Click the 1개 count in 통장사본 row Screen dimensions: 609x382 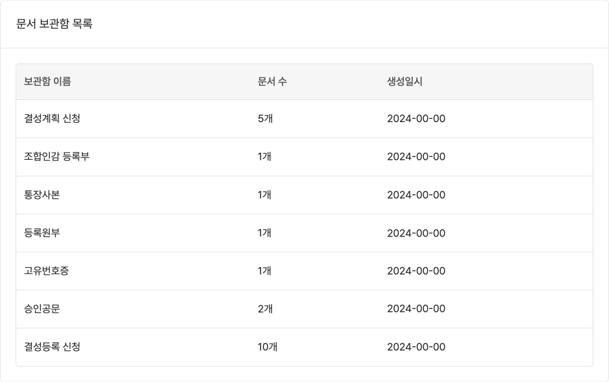[264, 195]
